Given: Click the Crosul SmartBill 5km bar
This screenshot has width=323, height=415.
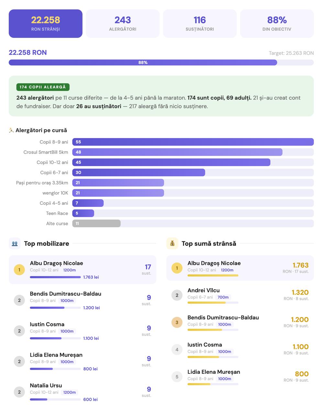Looking at the screenshot, I should pyautogui.click(x=177, y=152).
